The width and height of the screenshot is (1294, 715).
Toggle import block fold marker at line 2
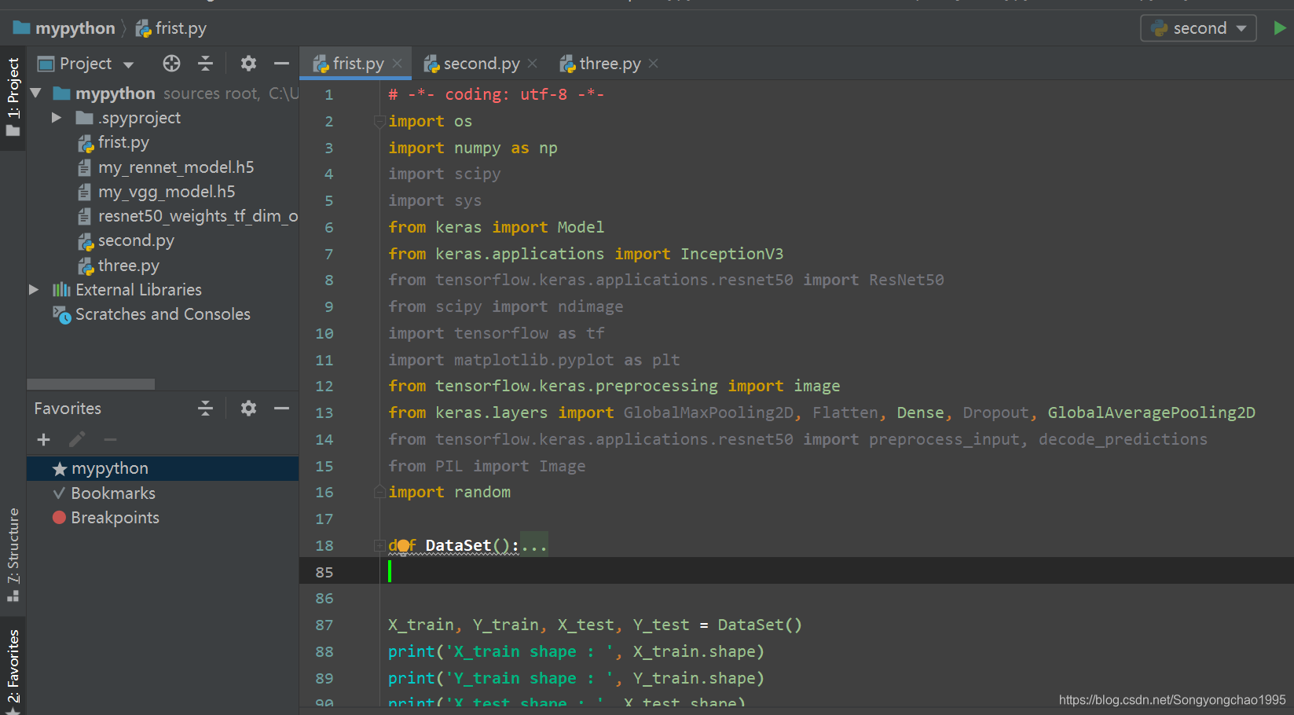[x=380, y=121]
